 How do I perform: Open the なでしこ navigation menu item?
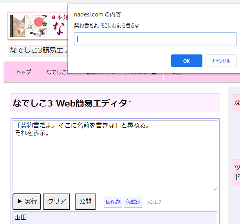tap(58, 72)
